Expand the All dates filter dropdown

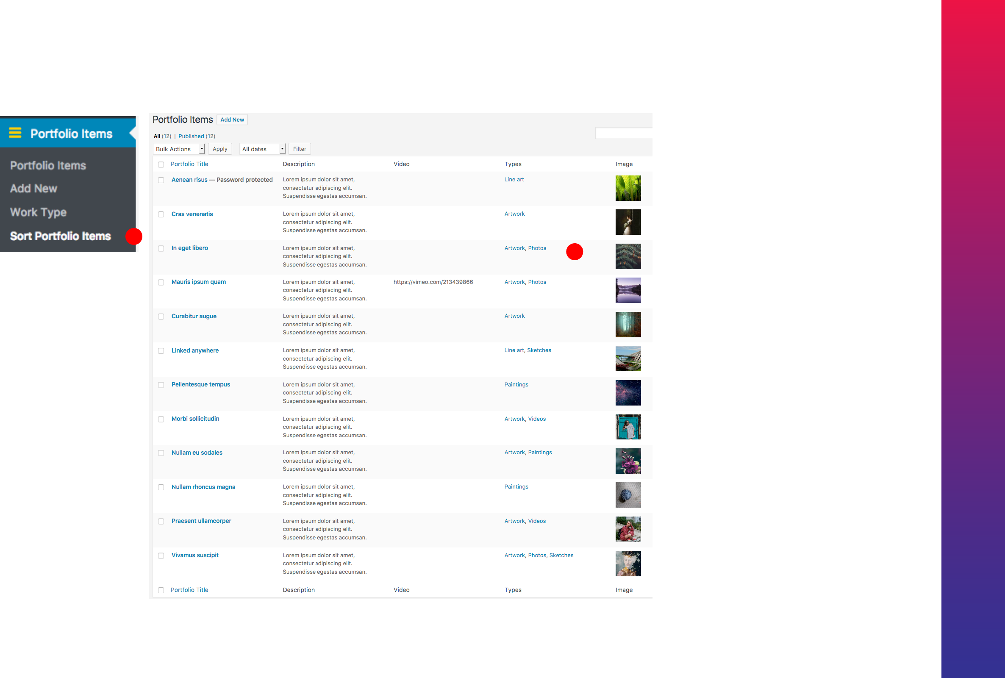coord(262,149)
